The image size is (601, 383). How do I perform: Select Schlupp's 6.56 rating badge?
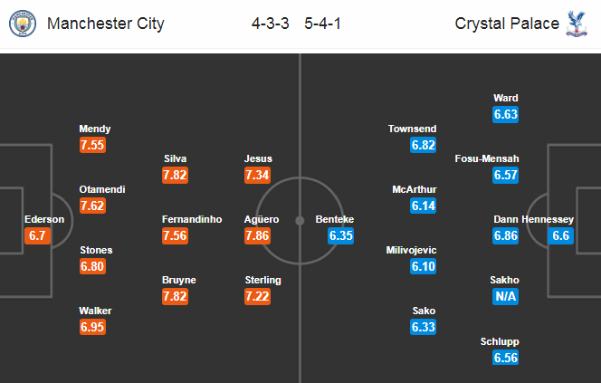[x=506, y=358]
